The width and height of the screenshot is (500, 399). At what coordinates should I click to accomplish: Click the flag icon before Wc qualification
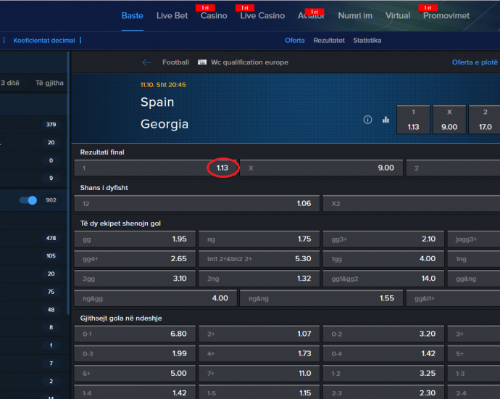pos(202,62)
